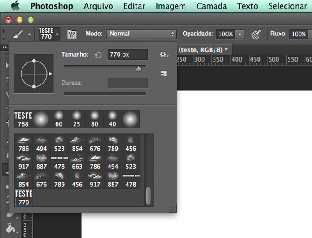
Task: Open the Modo Normal dropdown
Action: coord(141,34)
